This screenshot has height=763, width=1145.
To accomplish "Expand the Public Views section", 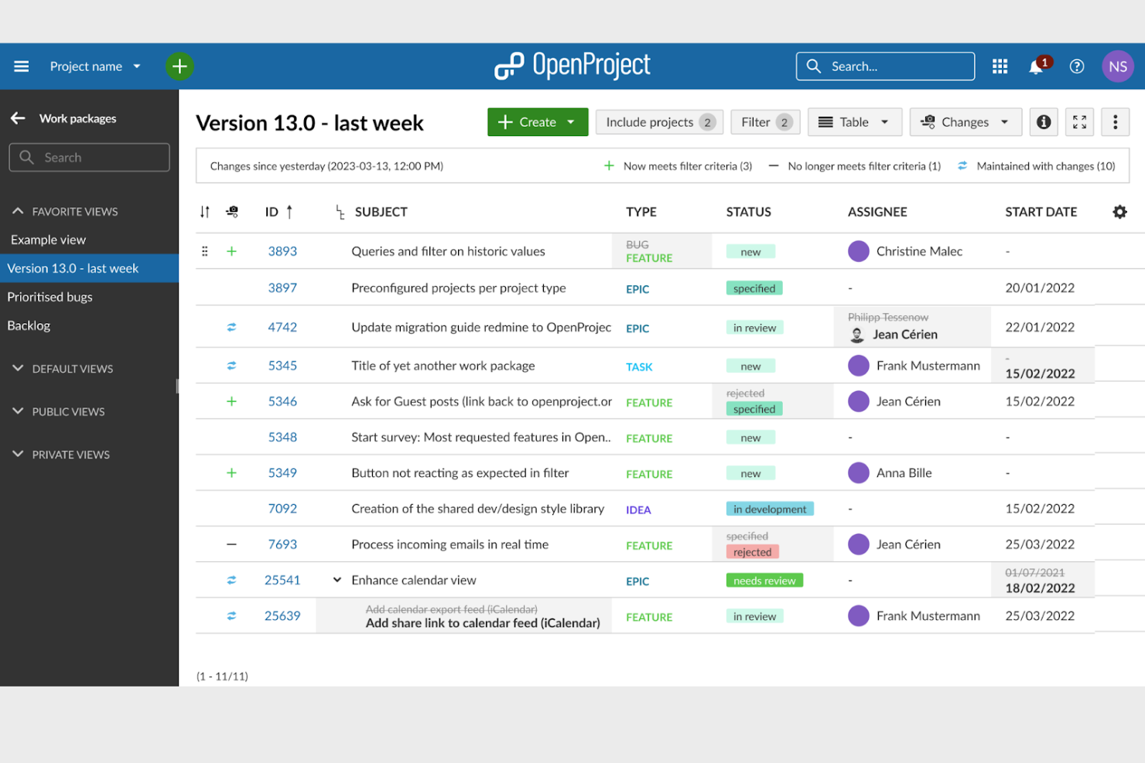I will coord(18,411).
